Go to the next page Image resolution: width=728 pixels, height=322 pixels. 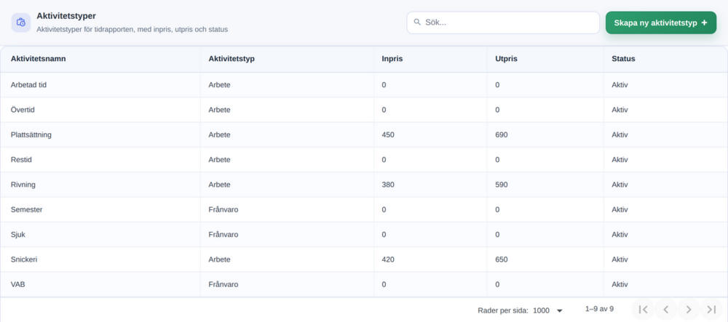689,310
